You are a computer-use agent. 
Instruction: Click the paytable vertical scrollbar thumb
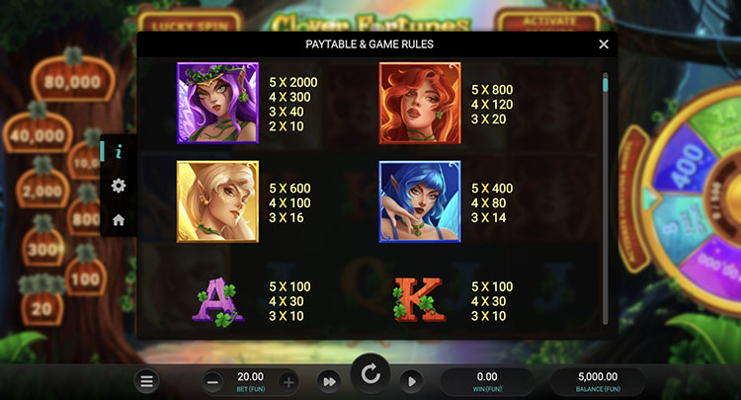click(605, 85)
